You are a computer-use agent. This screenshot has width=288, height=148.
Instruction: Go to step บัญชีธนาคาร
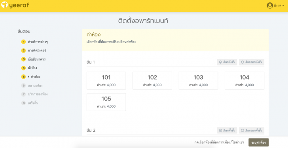coord(37,59)
